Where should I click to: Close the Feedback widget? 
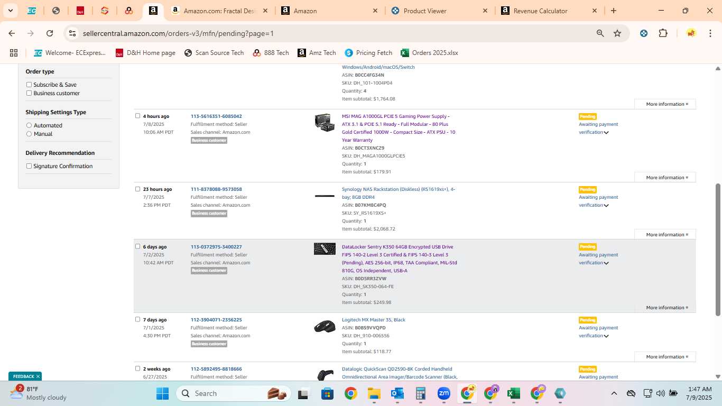38,376
